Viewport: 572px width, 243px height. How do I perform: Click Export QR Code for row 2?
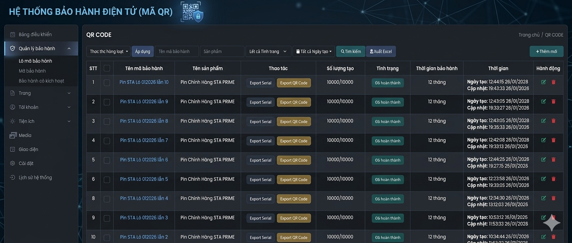(294, 102)
